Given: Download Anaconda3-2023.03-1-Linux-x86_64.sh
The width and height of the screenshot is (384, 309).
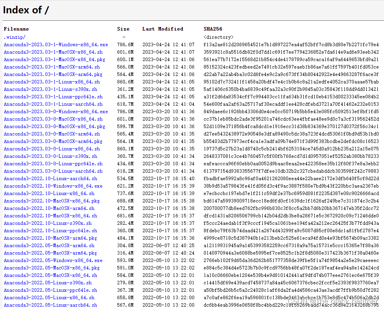Looking at the screenshot, I should pyautogui.click(x=52, y=82).
